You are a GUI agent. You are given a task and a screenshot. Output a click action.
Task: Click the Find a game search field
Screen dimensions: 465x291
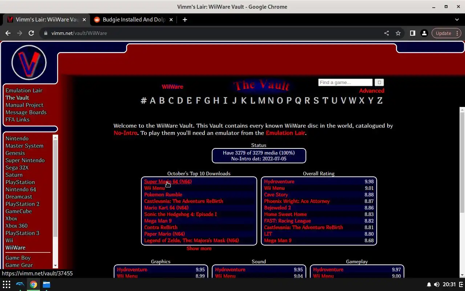coord(345,83)
